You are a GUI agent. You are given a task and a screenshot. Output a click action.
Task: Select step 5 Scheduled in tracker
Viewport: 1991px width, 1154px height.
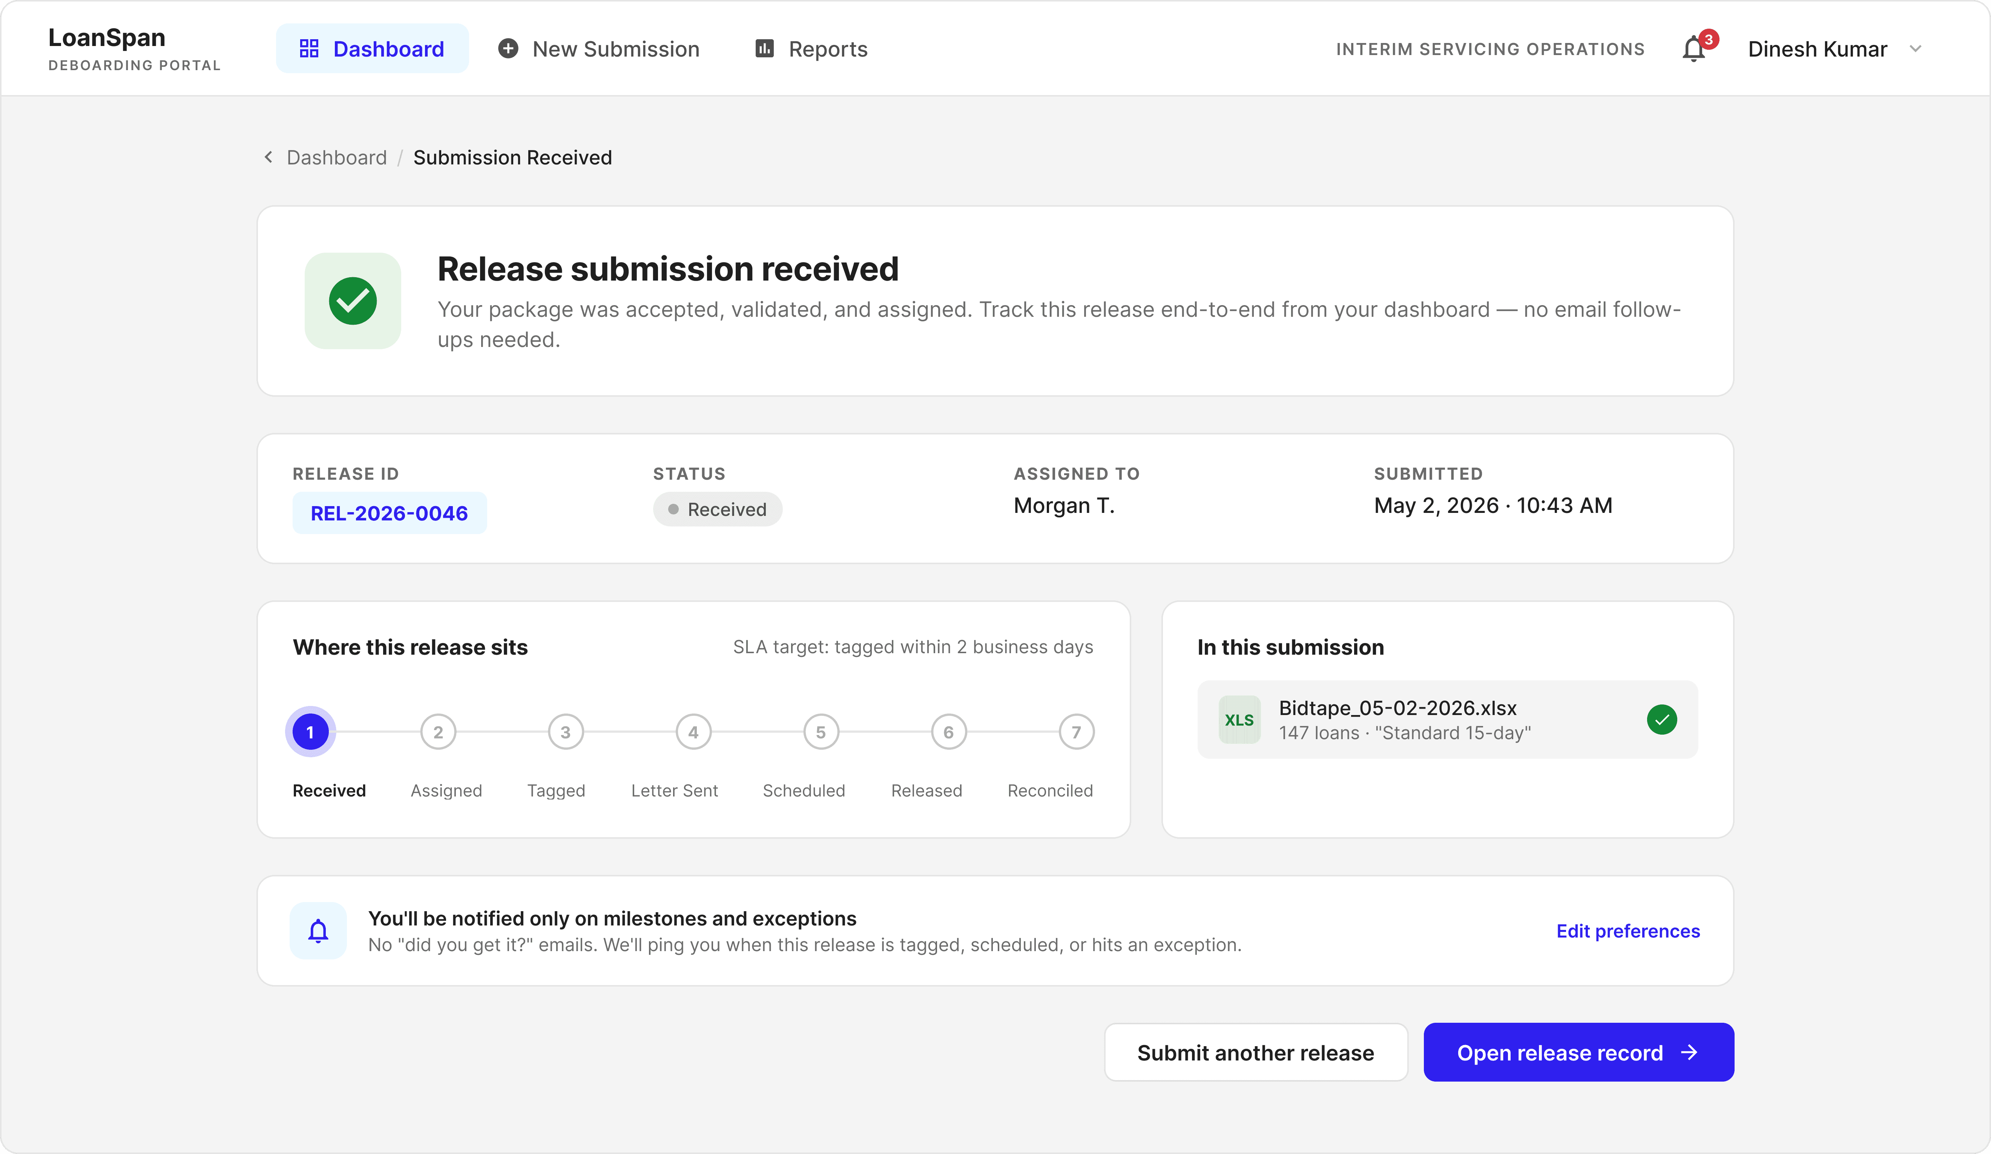click(x=821, y=732)
